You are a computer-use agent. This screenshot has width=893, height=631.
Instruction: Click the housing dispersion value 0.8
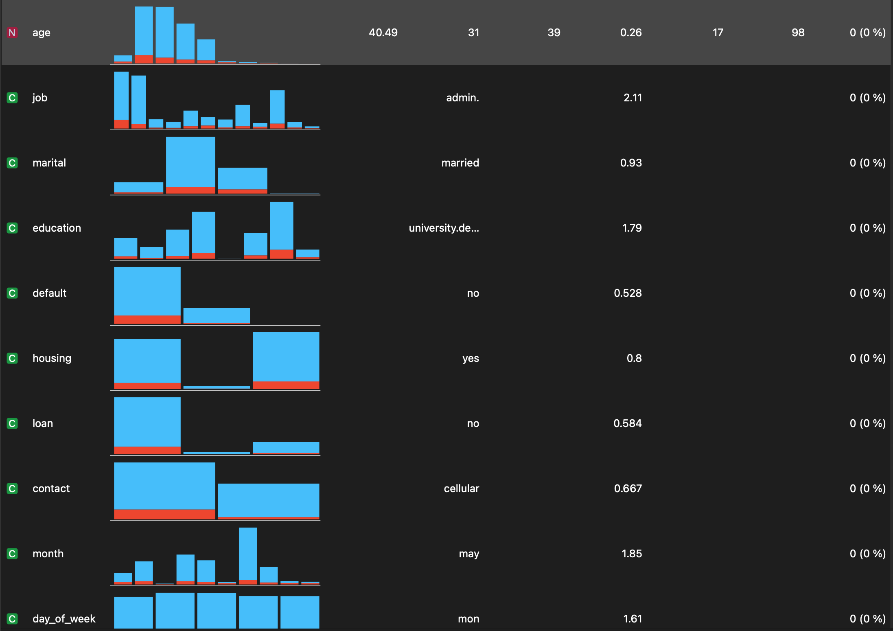pos(634,358)
